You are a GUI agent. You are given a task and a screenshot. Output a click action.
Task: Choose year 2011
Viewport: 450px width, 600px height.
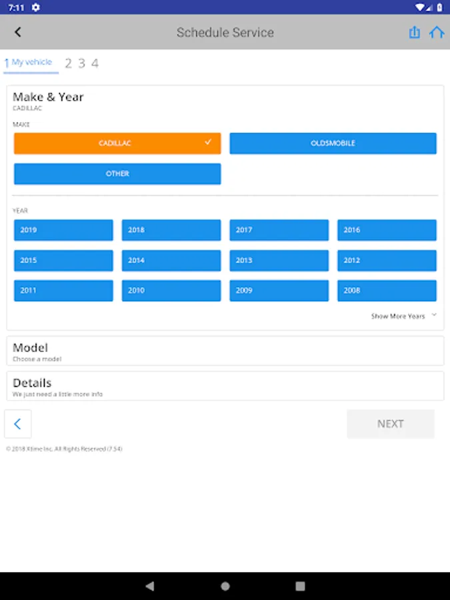pyautogui.click(x=63, y=291)
